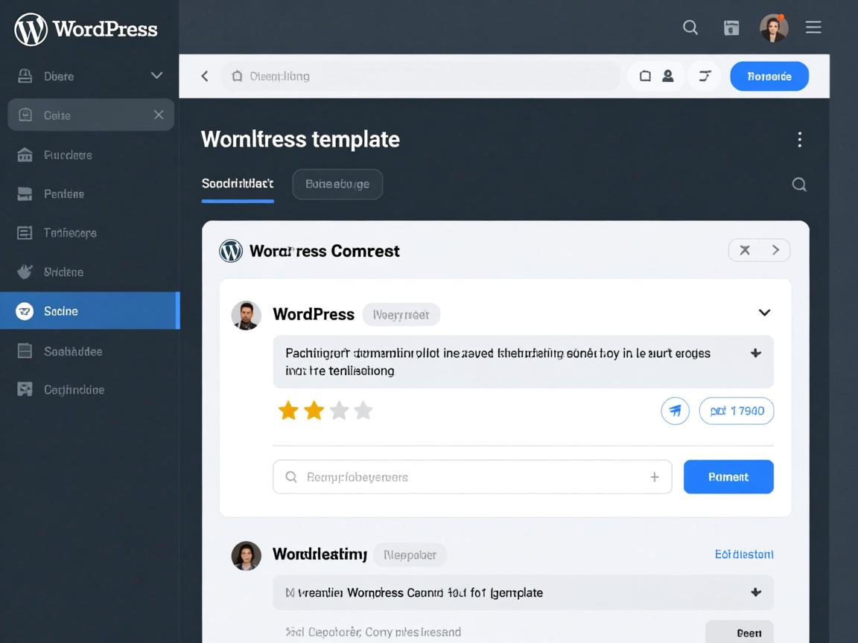The height and width of the screenshot is (643, 858).
Task: Open the three-dot options menu beside the title
Action: click(799, 139)
